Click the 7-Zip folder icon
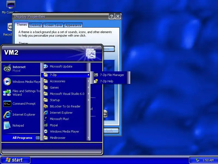Image resolution: width=218 pixels, height=164 pixels. pyautogui.click(x=46, y=75)
